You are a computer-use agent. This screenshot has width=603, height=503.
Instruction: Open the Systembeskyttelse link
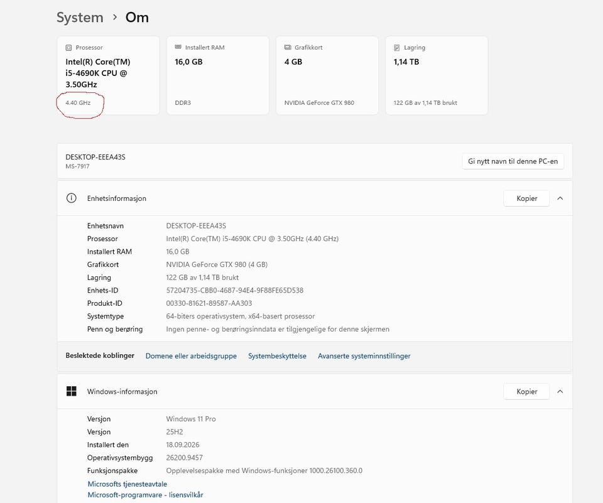[277, 356]
